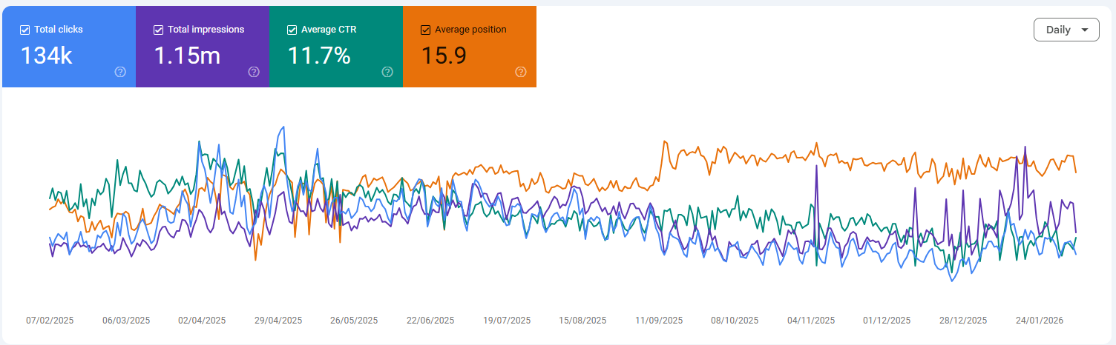The image size is (1116, 345).
Task: Click the 04/11/2025 date label
Action: [811, 321]
